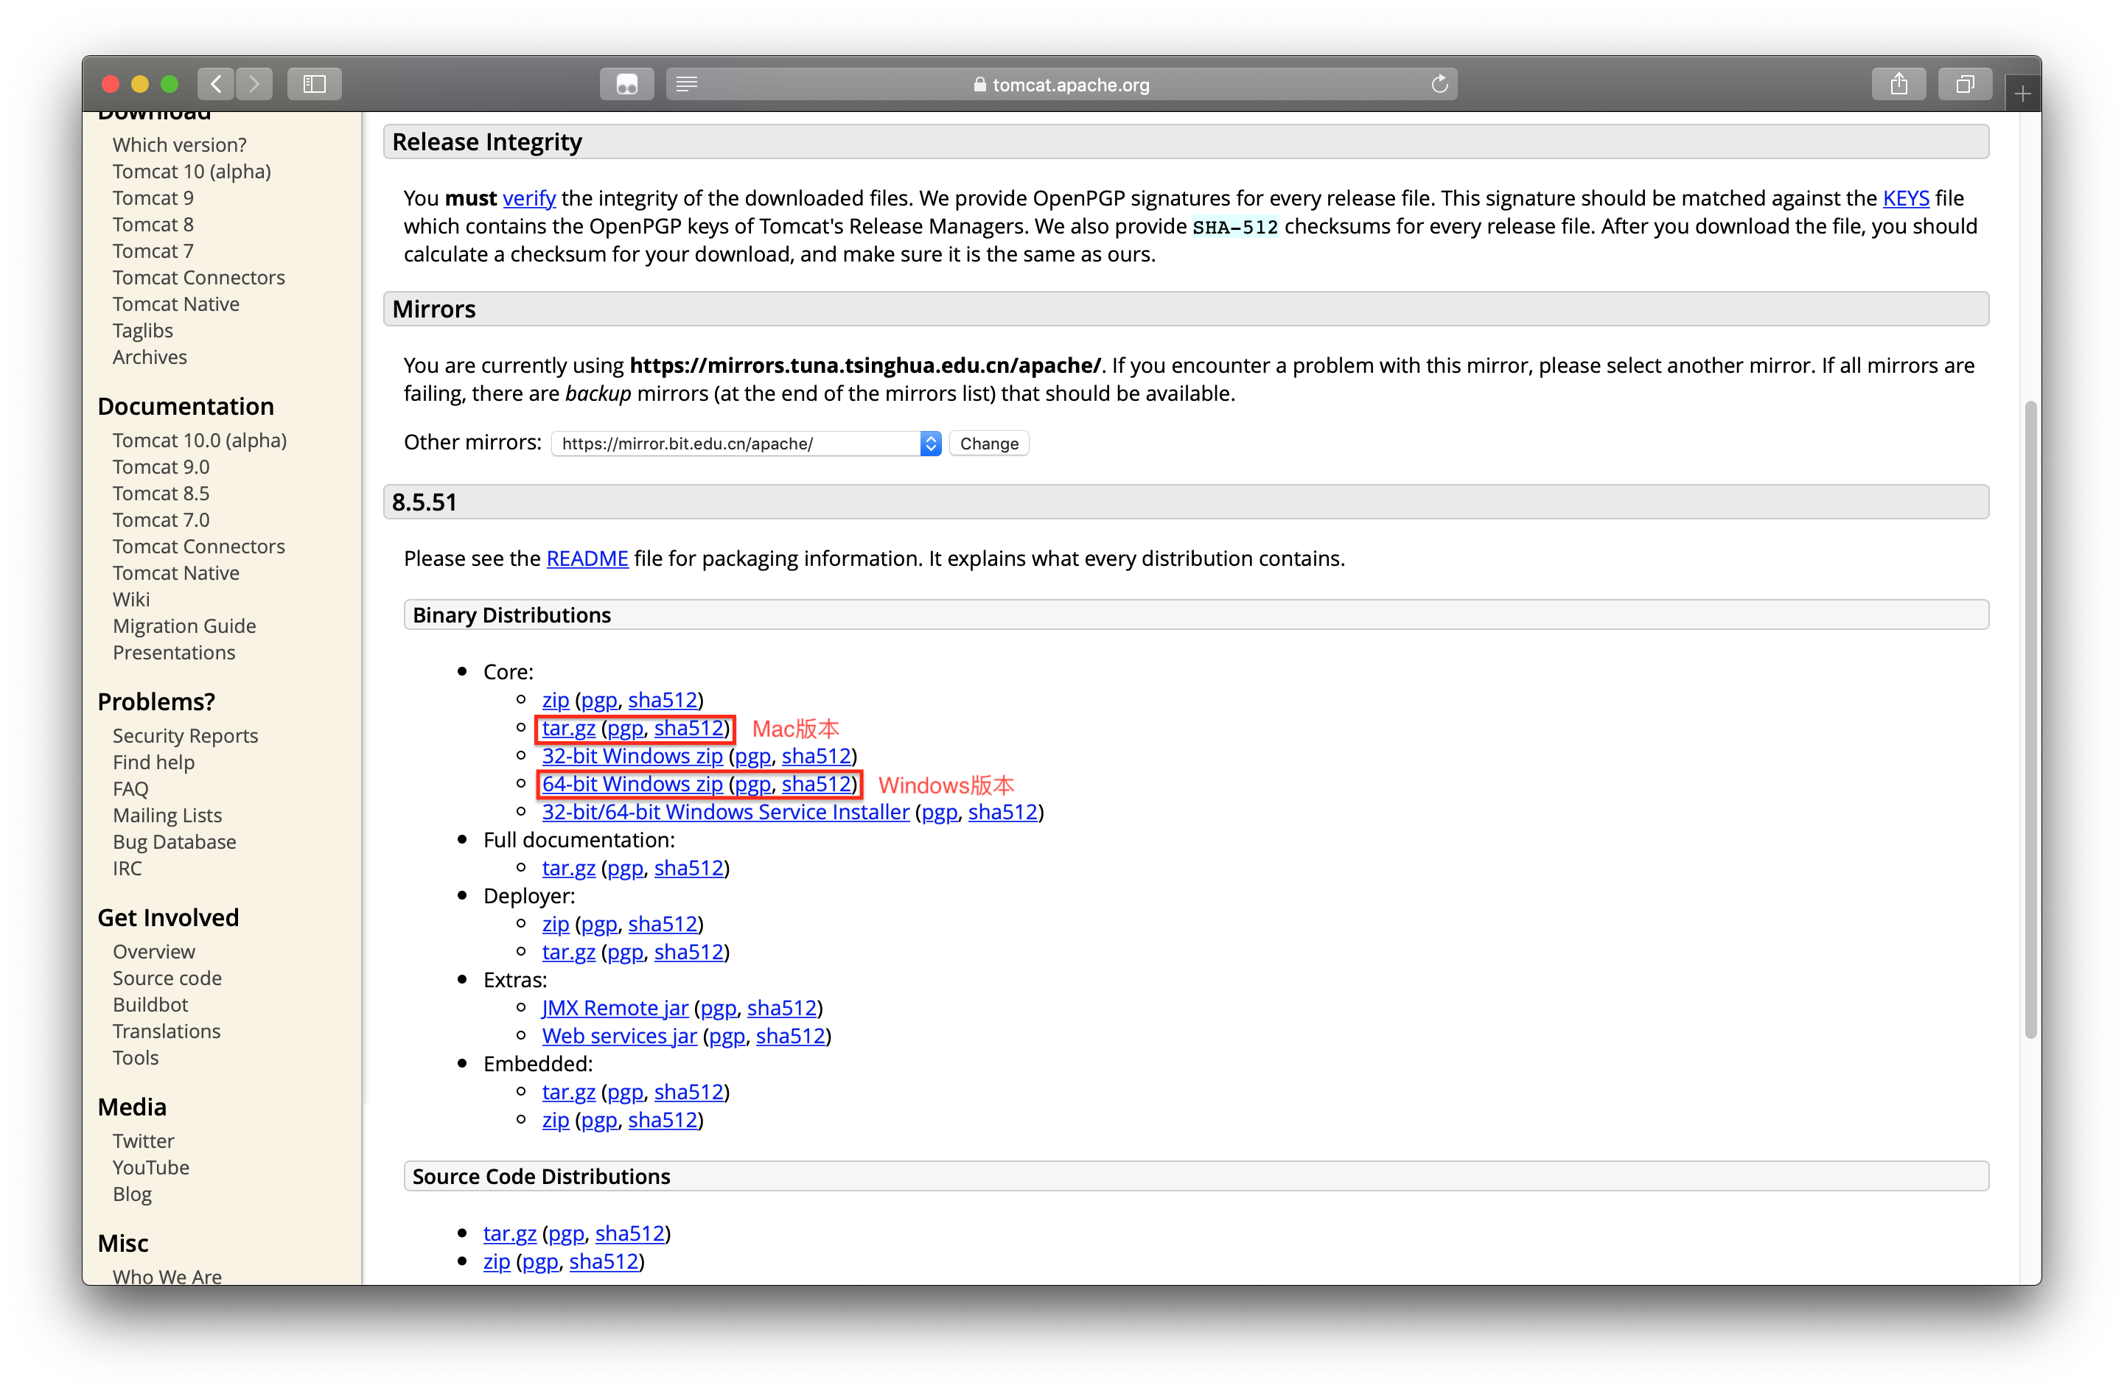Click the privacy extension icon in toolbar
The width and height of the screenshot is (2124, 1394).
626,84
